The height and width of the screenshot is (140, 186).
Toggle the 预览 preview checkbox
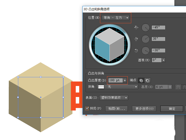pos(87,108)
